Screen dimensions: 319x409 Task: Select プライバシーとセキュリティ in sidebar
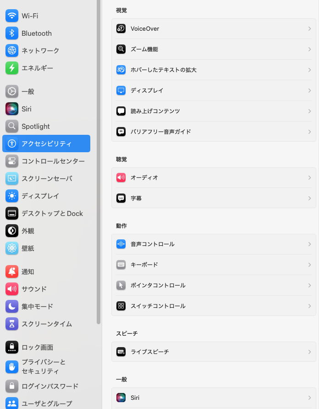point(46,366)
